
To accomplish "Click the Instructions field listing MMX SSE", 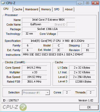I will tap(59, 54).
